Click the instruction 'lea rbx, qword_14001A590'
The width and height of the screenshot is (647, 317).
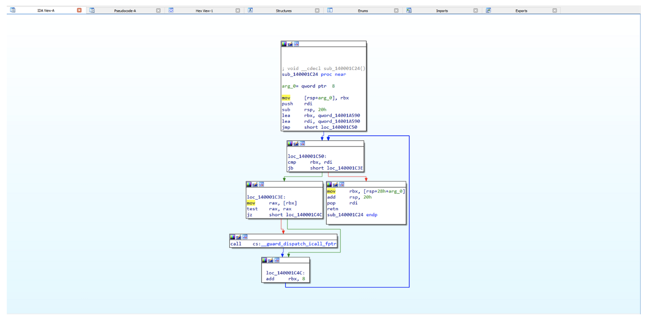321,116
